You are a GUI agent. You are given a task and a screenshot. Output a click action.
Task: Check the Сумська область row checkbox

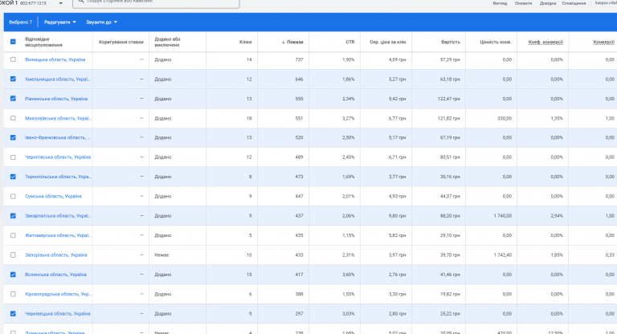click(13, 197)
